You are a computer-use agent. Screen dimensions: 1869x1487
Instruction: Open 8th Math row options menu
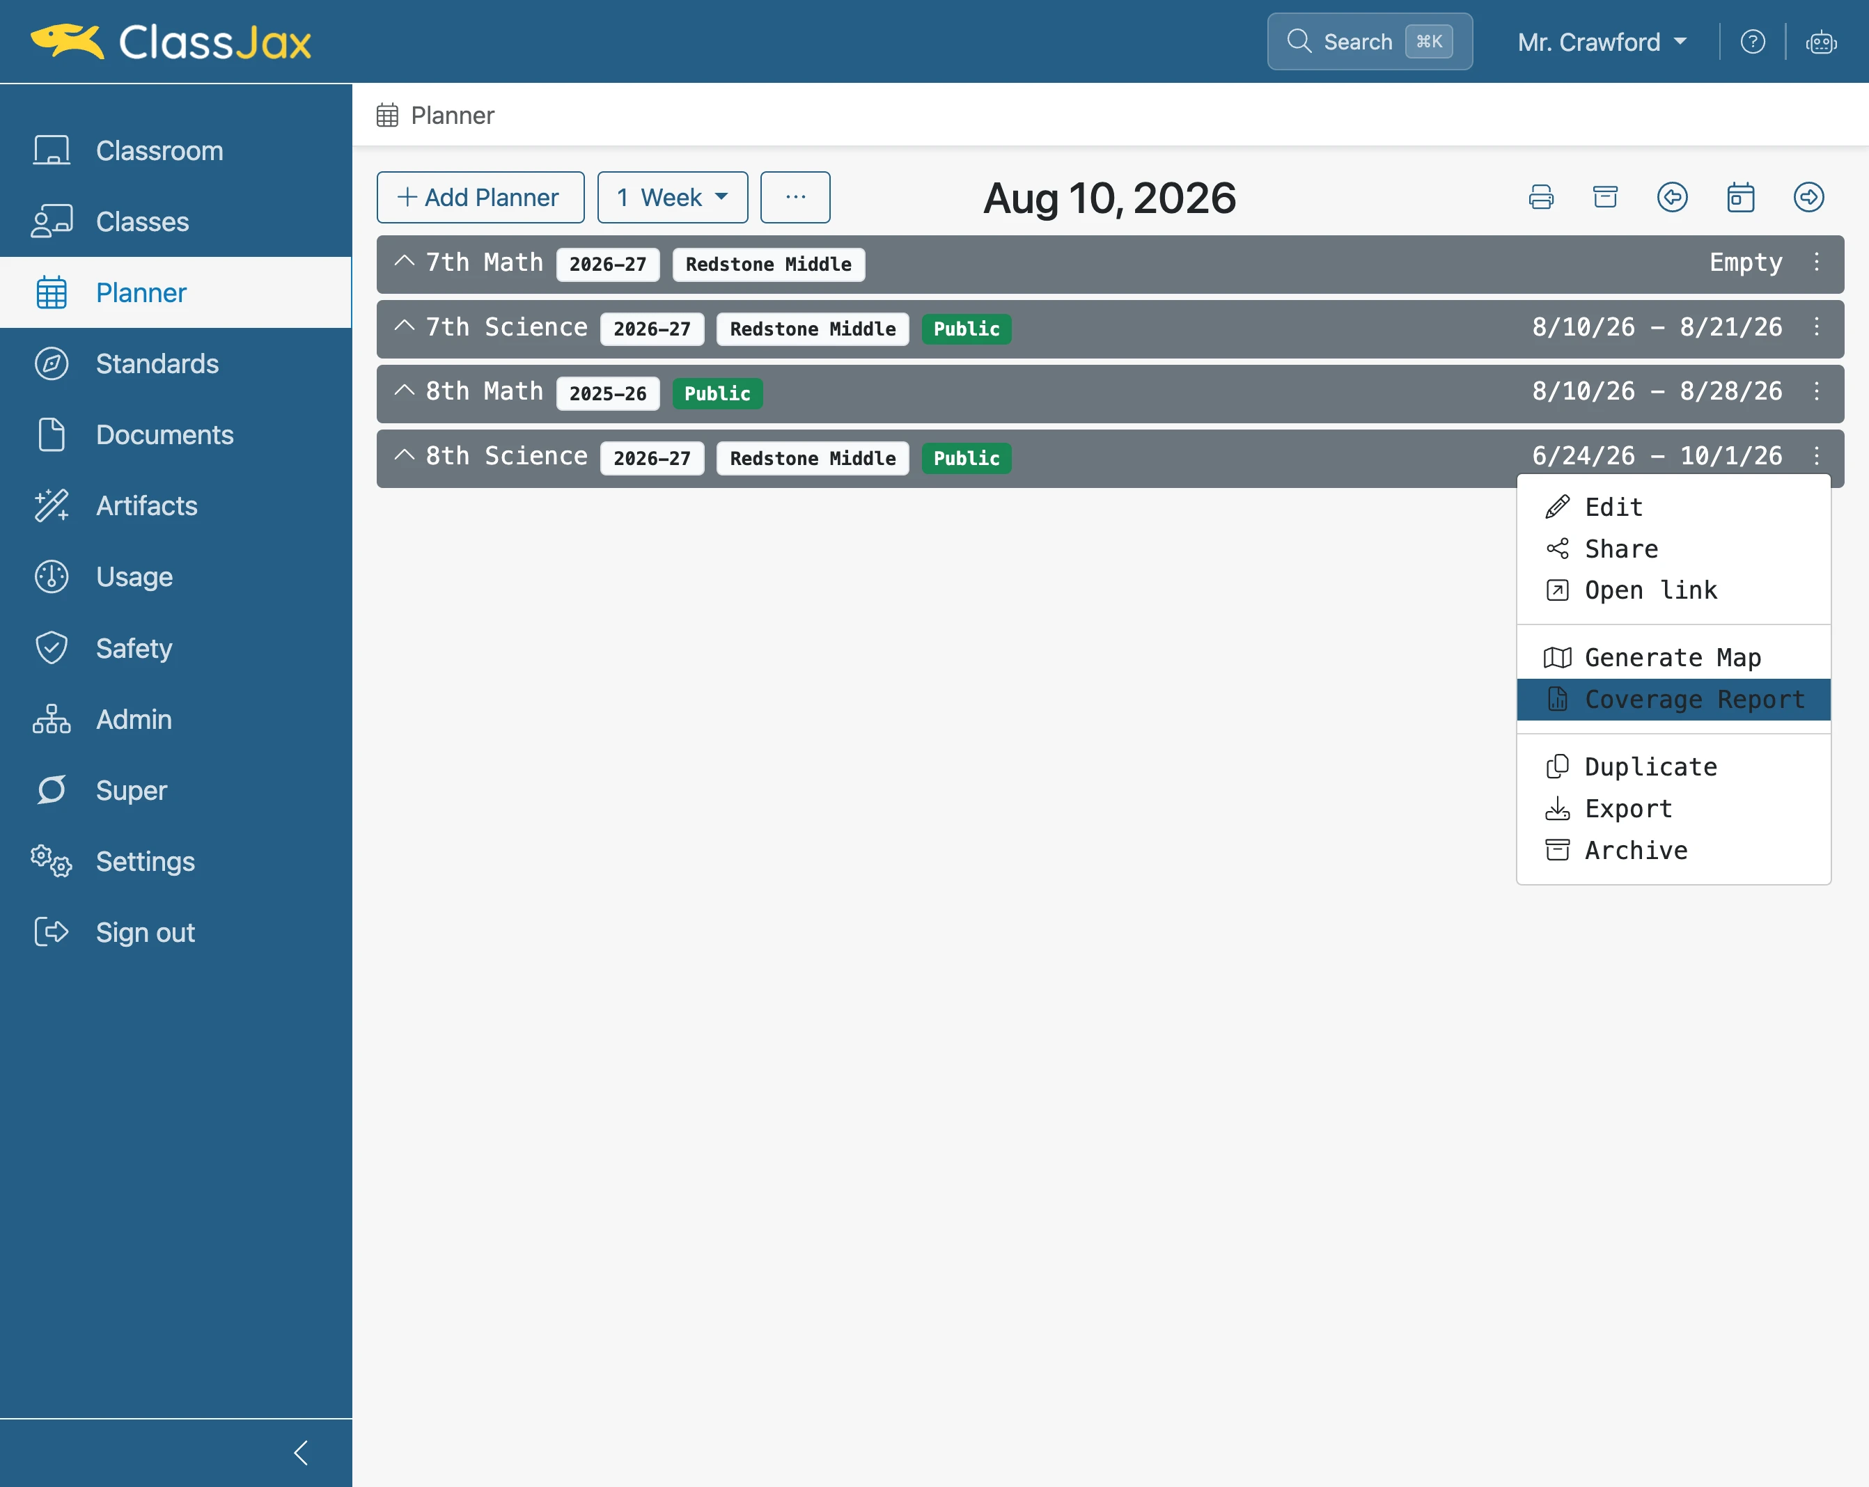click(1817, 392)
